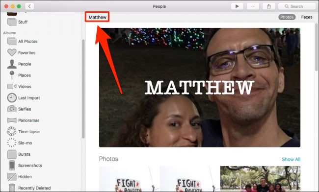Click the Photos section heading
The image size is (319, 192).
(108, 159)
